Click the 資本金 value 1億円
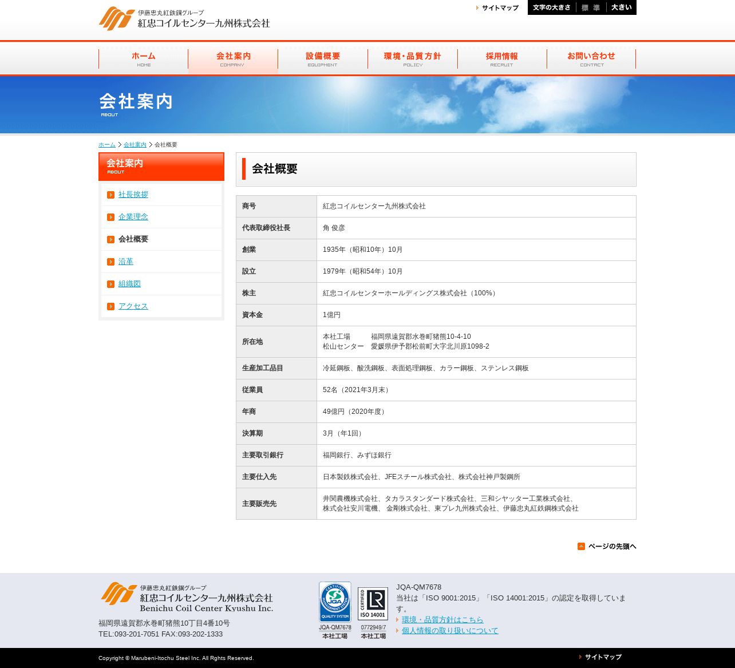This screenshot has width=735, height=668. [x=331, y=315]
